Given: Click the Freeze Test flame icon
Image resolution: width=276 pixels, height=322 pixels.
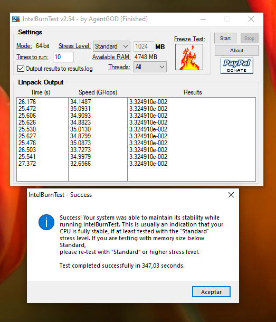Looking at the screenshot, I should click(189, 57).
